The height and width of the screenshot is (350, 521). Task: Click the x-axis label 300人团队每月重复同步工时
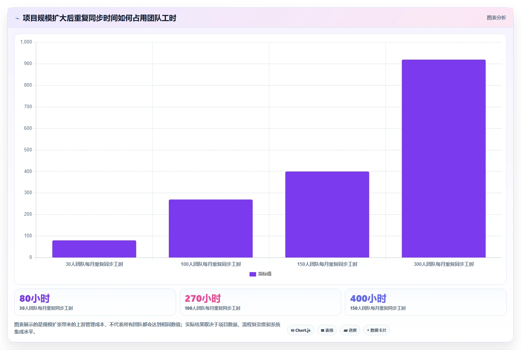click(x=444, y=264)
